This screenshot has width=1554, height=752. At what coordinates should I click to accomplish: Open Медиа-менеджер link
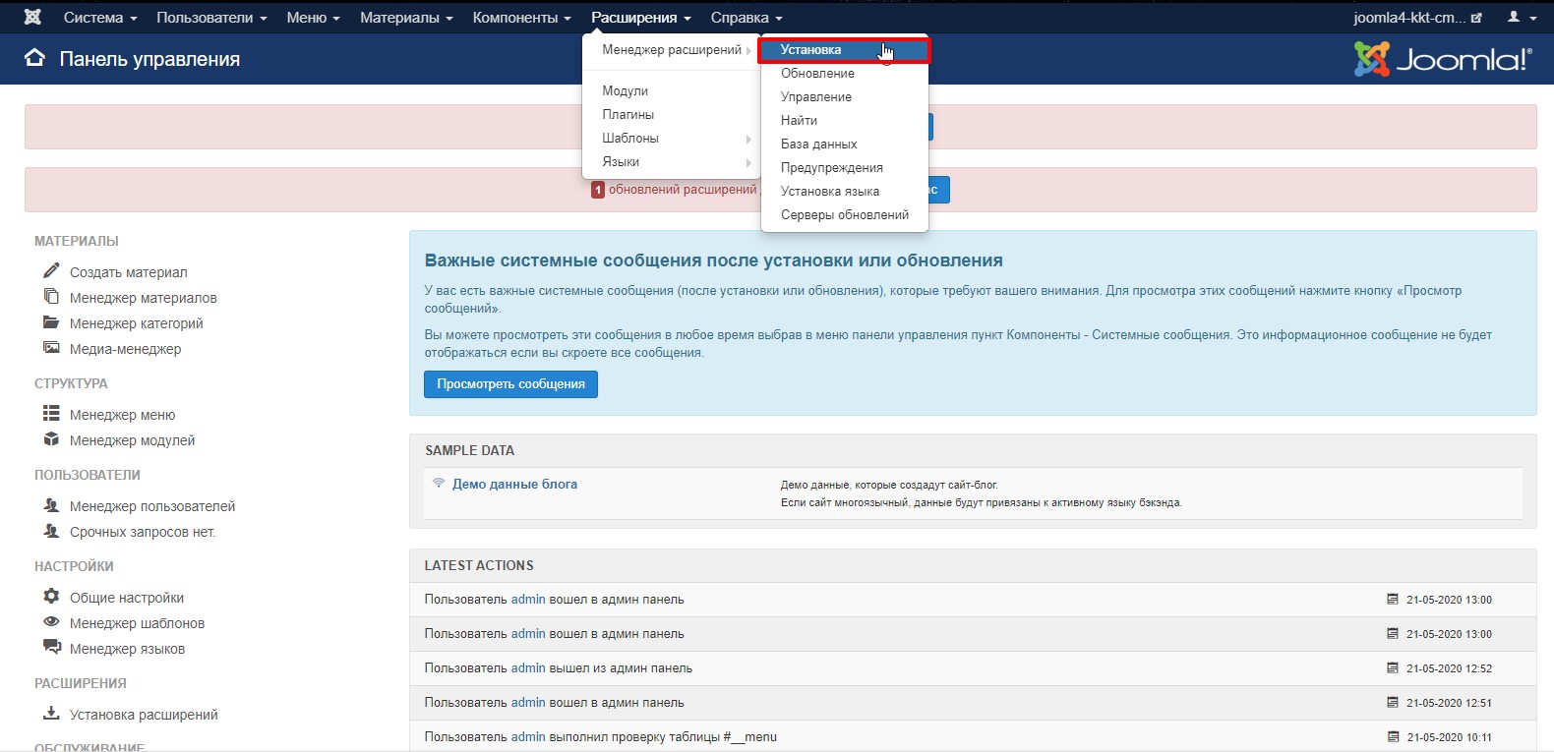pos(125,349)
